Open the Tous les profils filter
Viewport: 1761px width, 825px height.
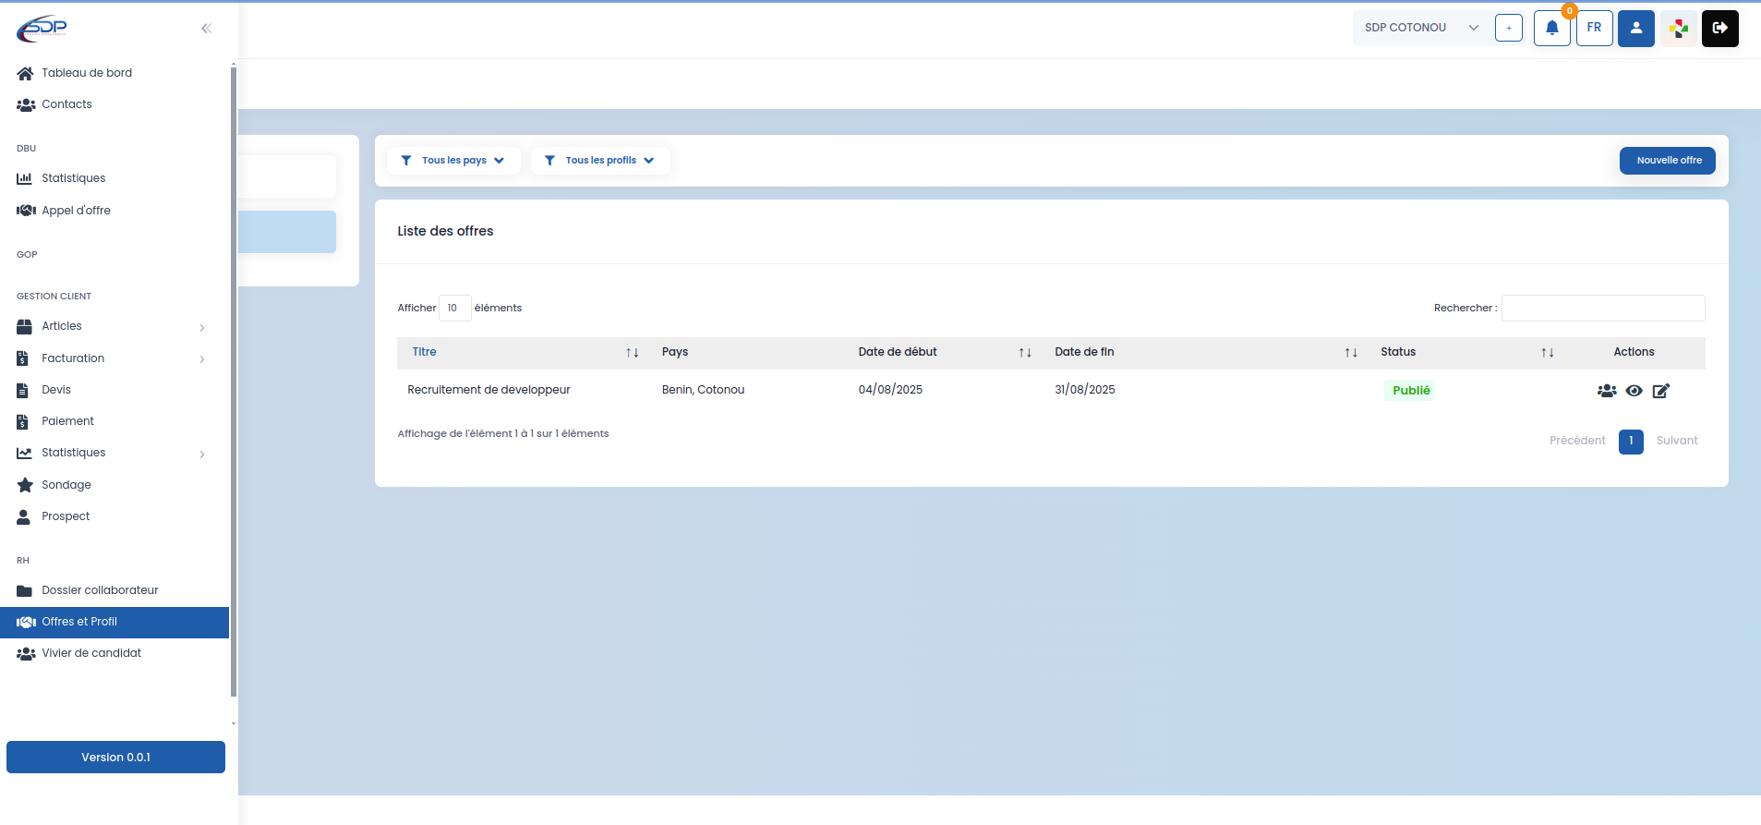pyautogui.click(x=600, y=161)
